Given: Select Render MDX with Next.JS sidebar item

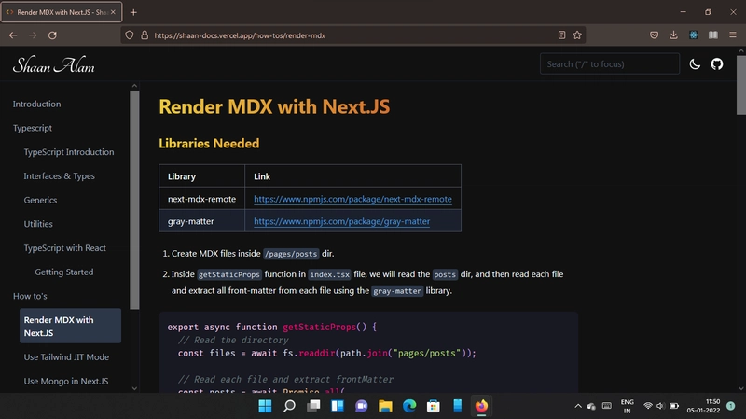Looking at the screenshot, I should 71,327.
